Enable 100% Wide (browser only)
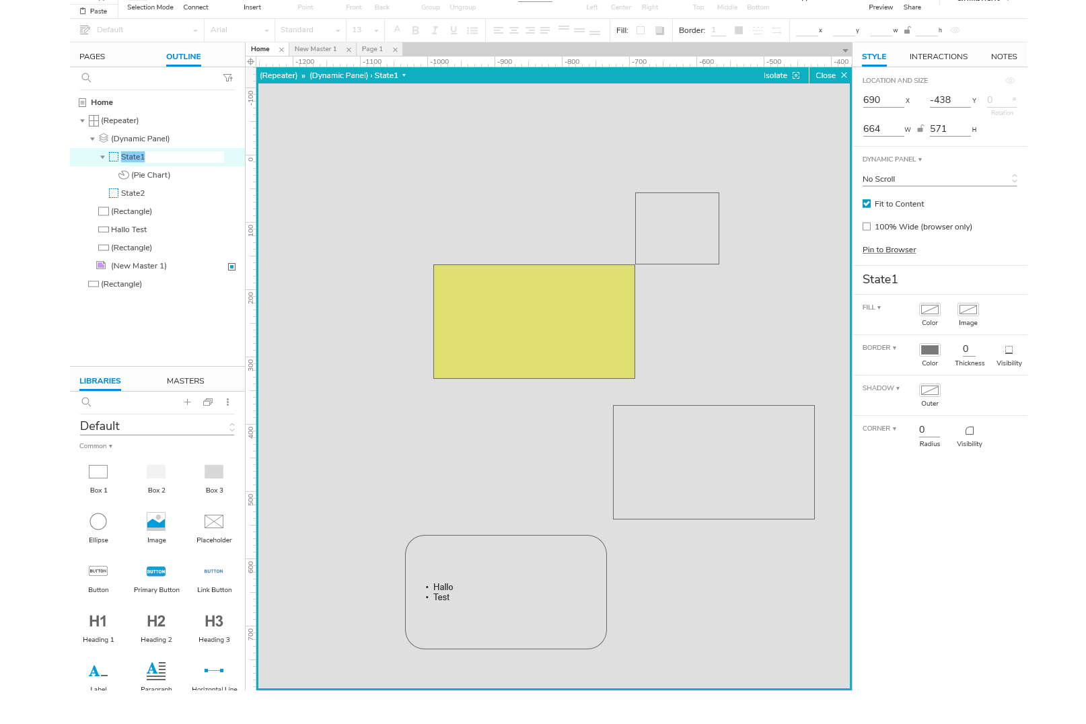Screen dimensions: 1086x724 [867, 227]
